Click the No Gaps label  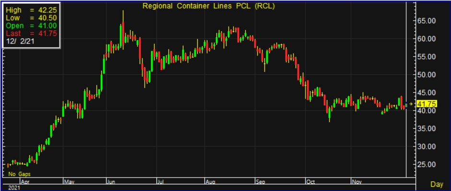(19, 174)
